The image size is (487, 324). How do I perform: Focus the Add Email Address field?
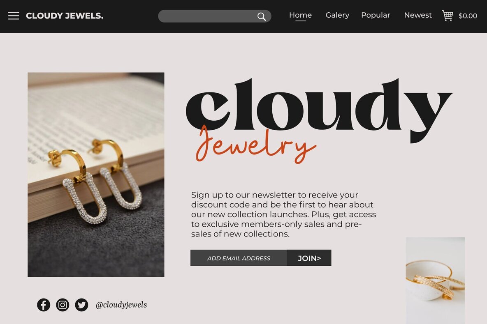pos(239,258)
